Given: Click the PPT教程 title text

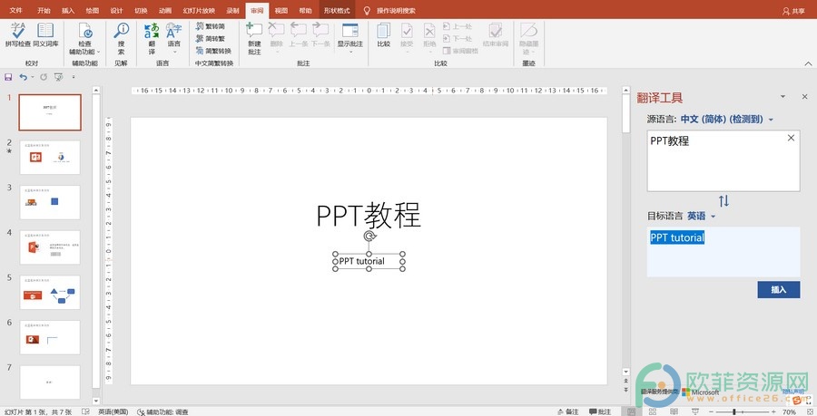Looking at the screenshot, I should [369, 215].
